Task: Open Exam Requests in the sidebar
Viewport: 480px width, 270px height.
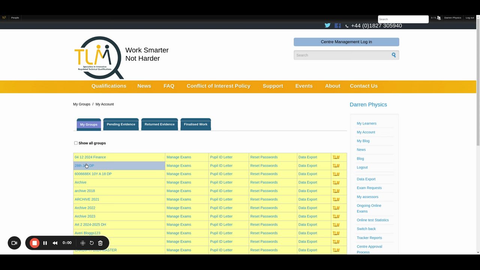Action: [369, 188]
